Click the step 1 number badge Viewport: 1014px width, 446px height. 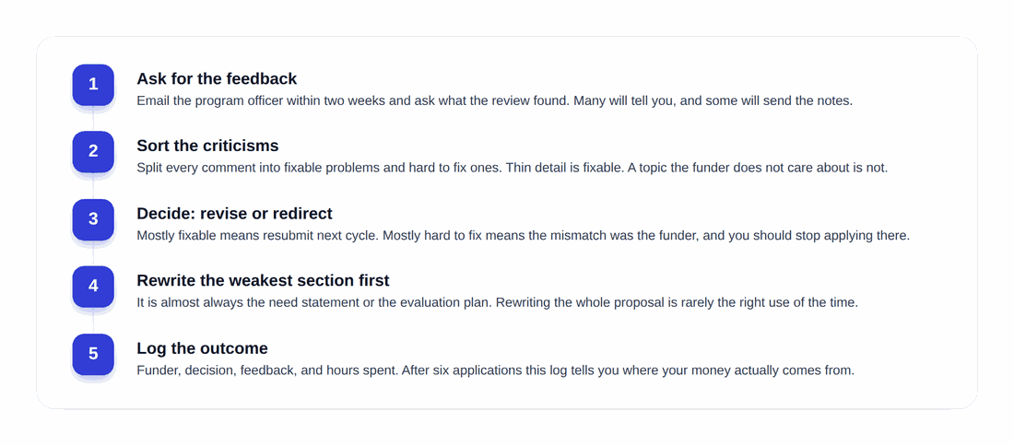point(93,84)
